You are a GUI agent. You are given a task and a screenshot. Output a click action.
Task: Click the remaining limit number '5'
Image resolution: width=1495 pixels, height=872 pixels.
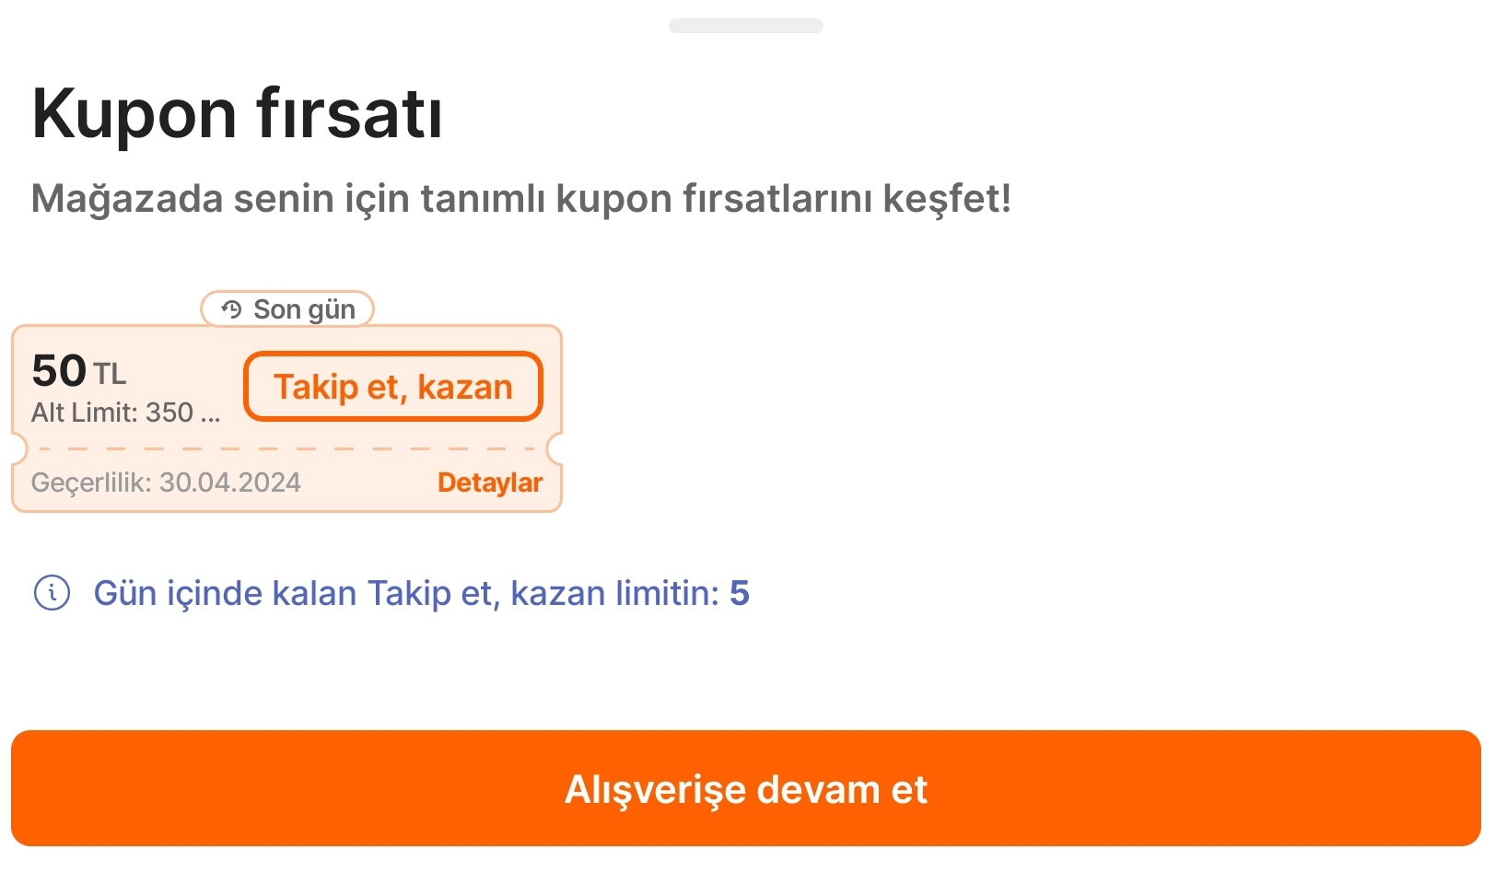740,593
